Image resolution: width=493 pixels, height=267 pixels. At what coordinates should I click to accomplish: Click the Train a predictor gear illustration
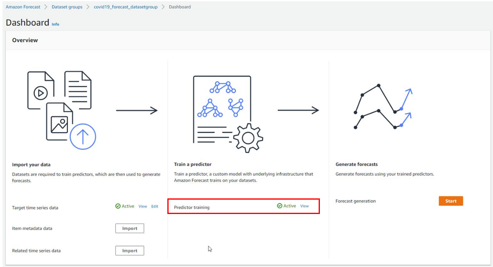pos(228,114)
